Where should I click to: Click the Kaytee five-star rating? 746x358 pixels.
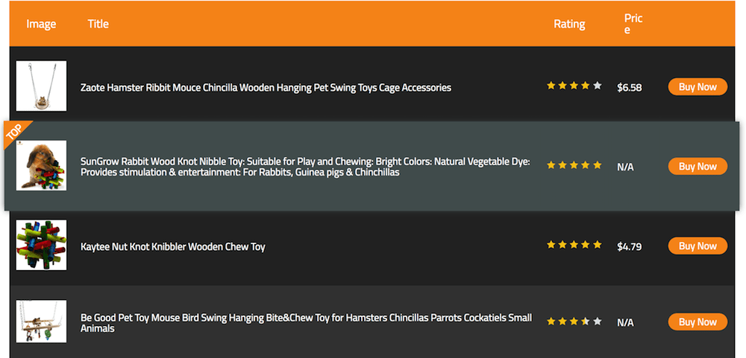pyautogui.click(x=574, y=245)
